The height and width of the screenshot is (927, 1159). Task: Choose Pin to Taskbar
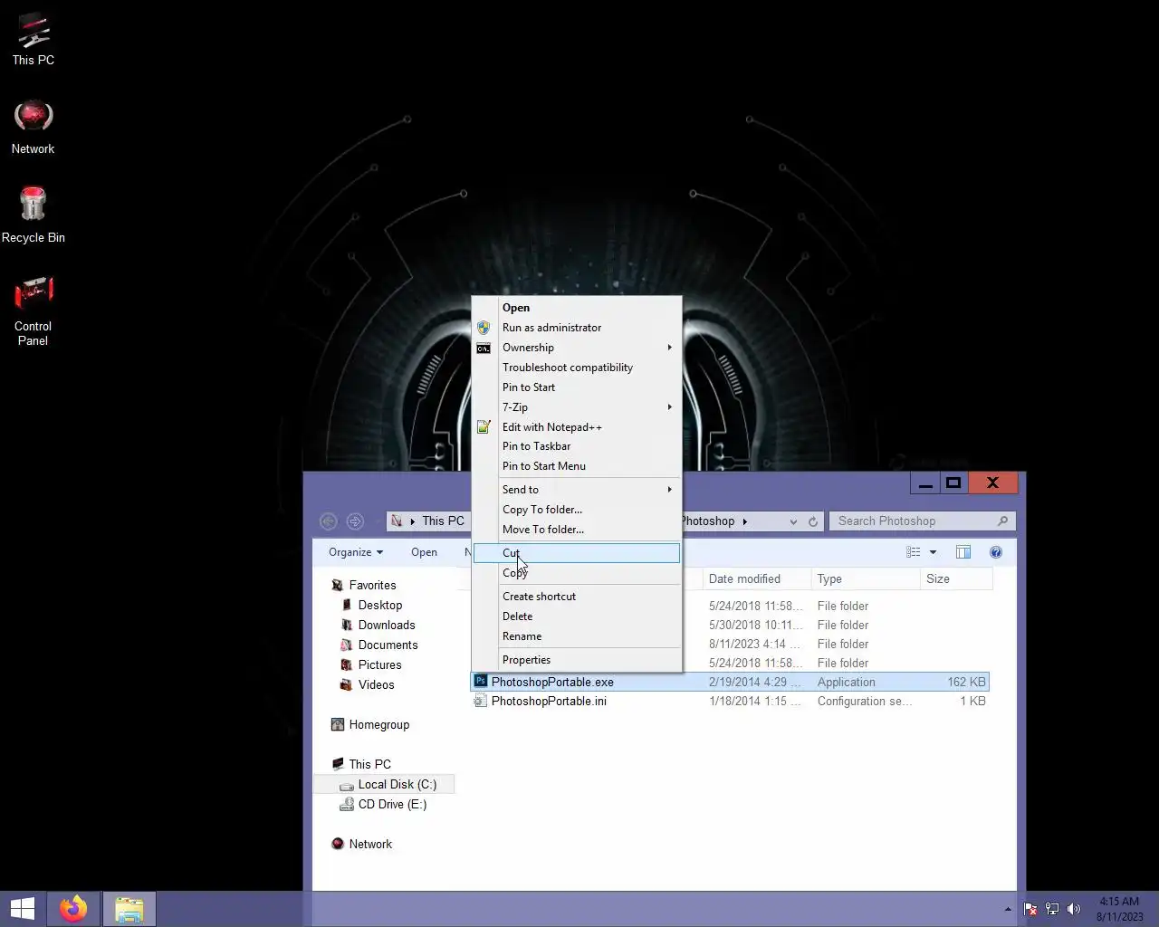[577, 446]
